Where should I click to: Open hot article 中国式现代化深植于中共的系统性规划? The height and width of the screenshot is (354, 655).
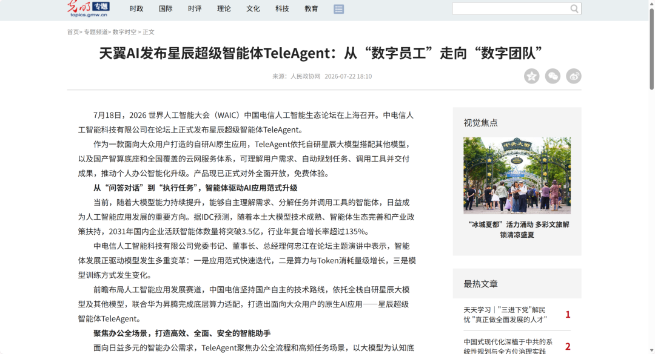tap(508, 347)
